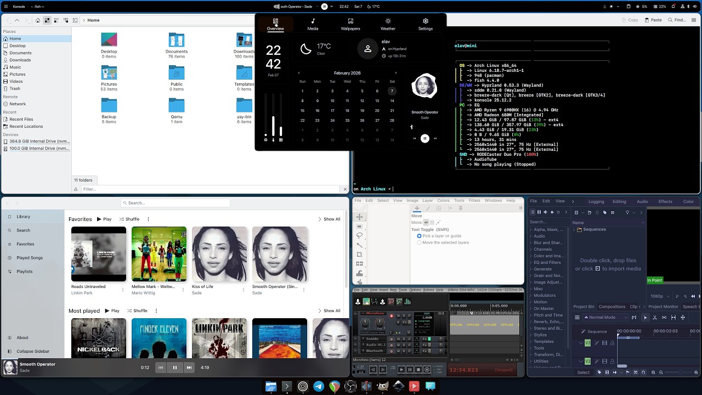This screenshot has height=395, width=702.
Task: Select the Fuzzy Select wand tool in GIMP
Action: tap(359, 245)
